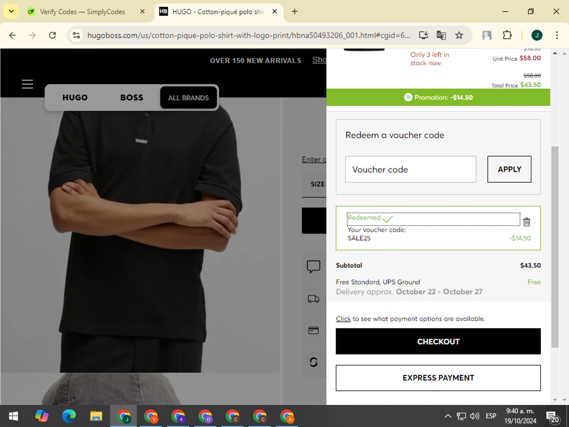569x427 pixels.
Task: Select HUGO brand tab
Action: pos(75,98)
